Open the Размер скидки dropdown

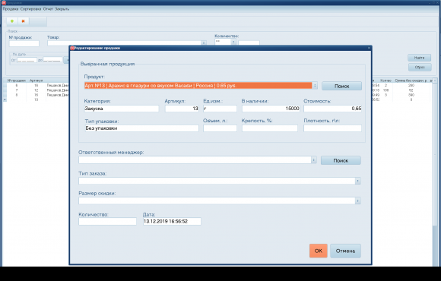pyautogui.click(x=358, y=201)
